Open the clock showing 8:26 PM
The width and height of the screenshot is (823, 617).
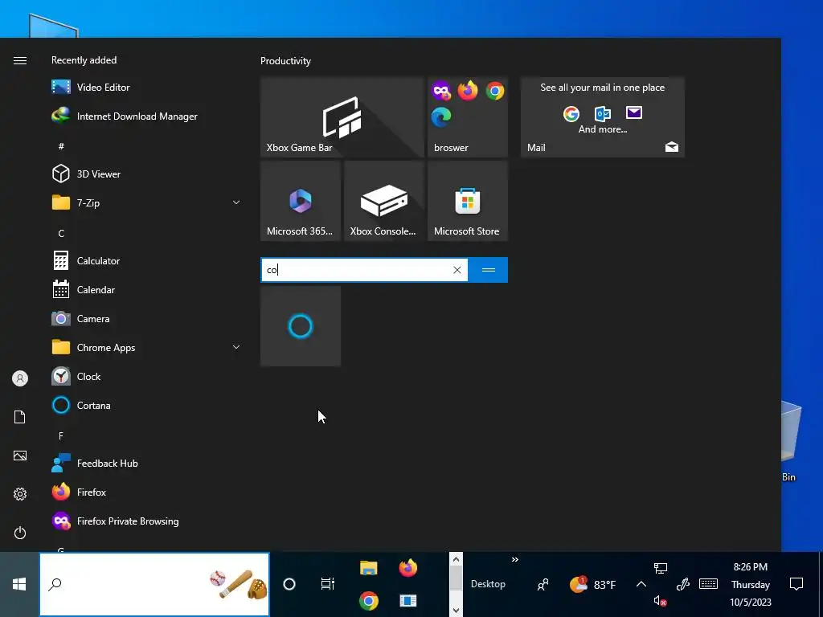point(751,585)
